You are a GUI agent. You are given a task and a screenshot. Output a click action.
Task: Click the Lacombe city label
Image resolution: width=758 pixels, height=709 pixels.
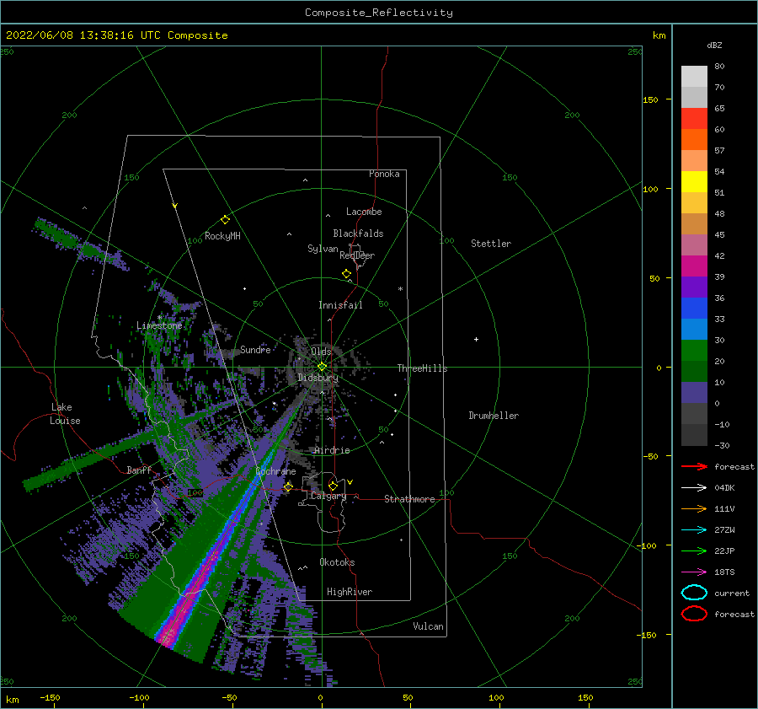364,212
